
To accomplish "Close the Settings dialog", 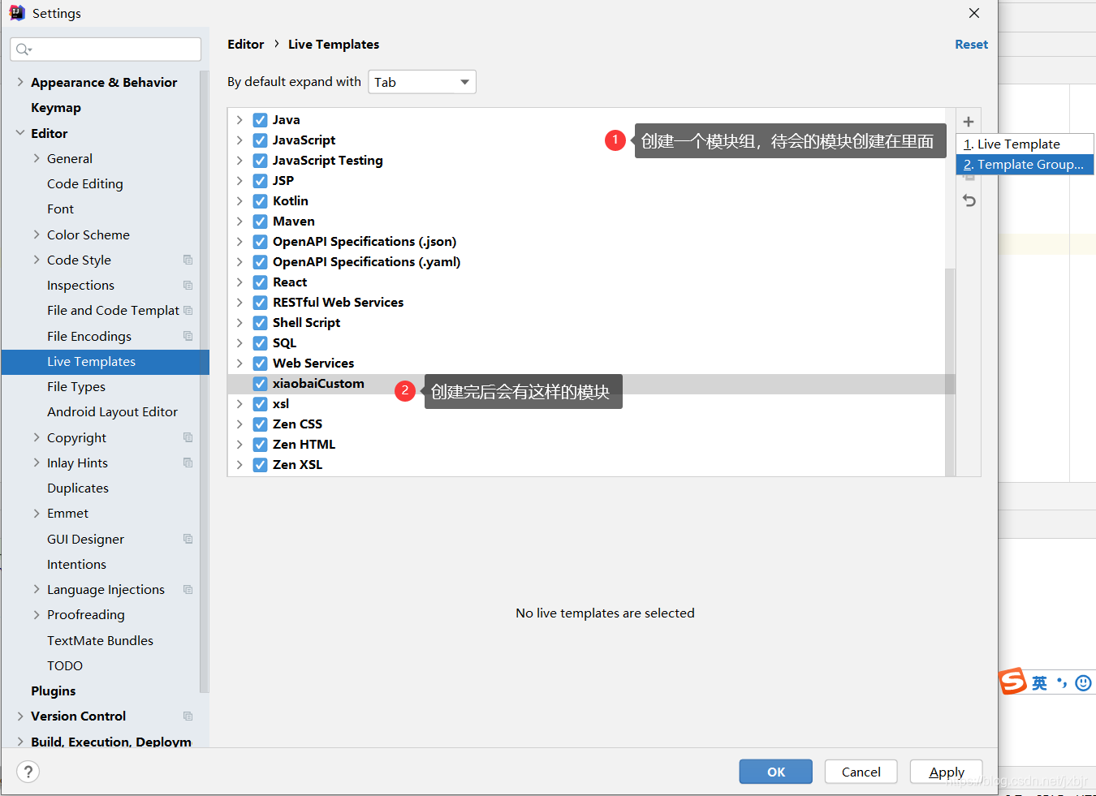I will tap(974, 13).
